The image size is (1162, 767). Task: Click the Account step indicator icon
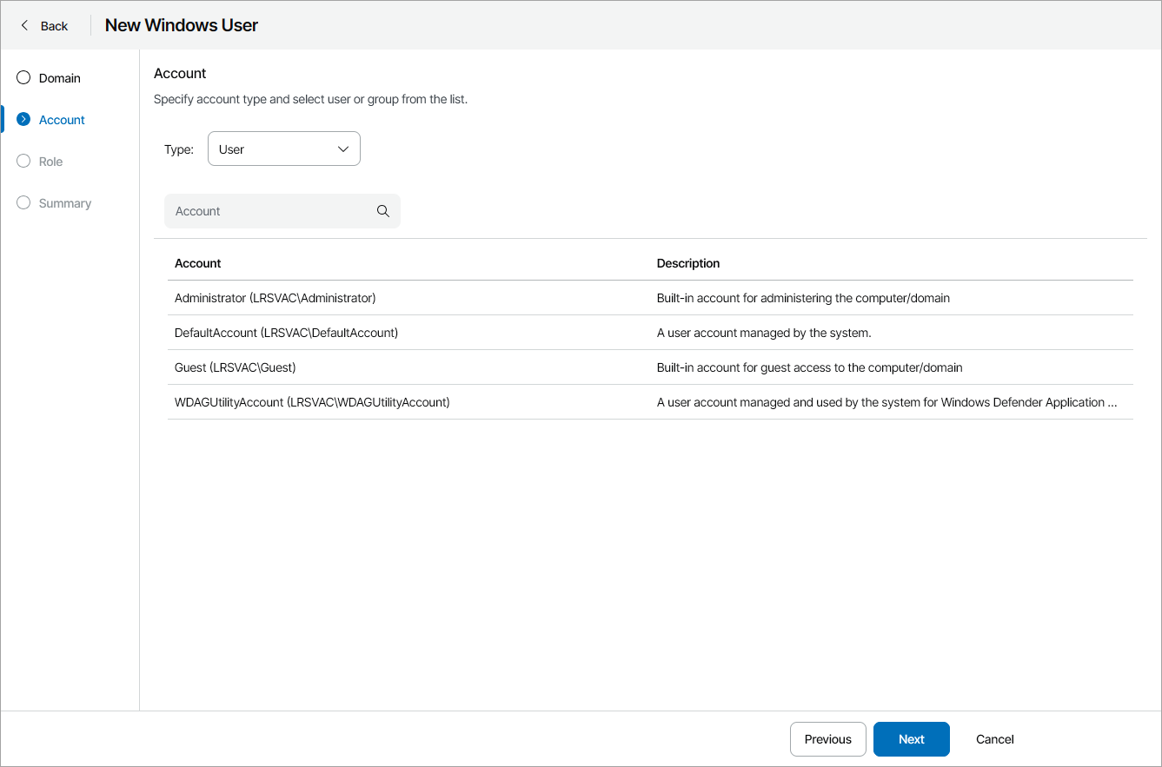point(23,120)
